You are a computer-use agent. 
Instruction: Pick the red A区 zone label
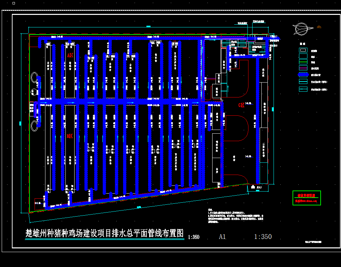pyautogui.click(x=70, y=55)
